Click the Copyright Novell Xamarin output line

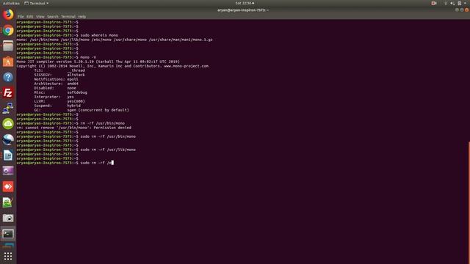112,66
